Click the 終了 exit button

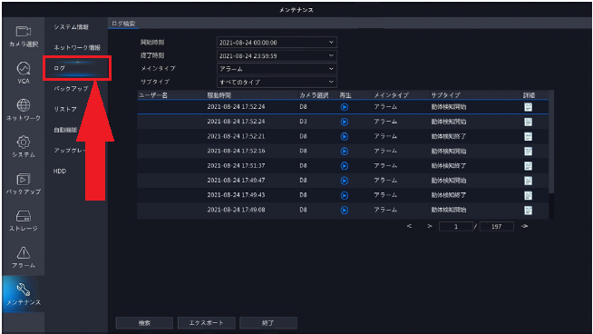(268, 323)
